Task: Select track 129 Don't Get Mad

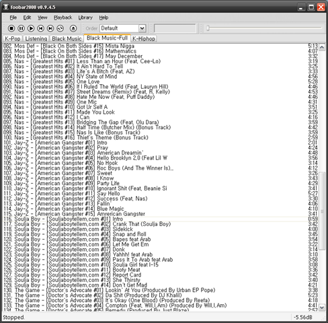Action: [x=161, y=285]
